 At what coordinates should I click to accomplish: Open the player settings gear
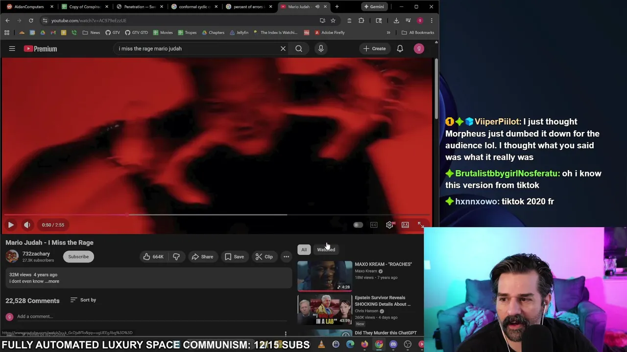click(x=389, y=225)
